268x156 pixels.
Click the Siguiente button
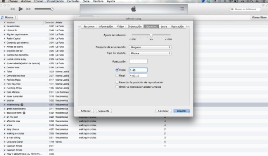[x=104, y=111]
